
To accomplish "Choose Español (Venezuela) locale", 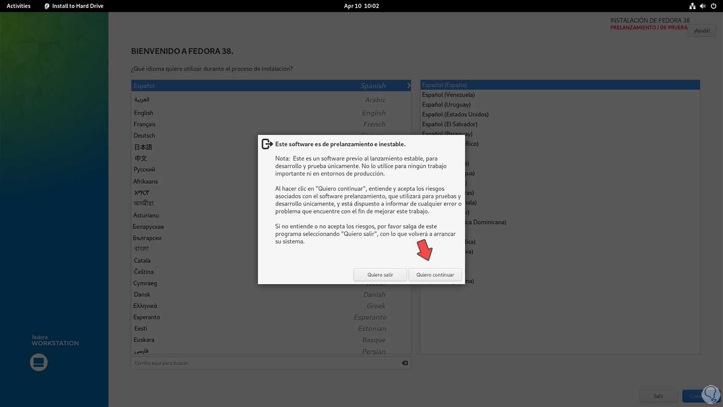I will click(560, 95).
